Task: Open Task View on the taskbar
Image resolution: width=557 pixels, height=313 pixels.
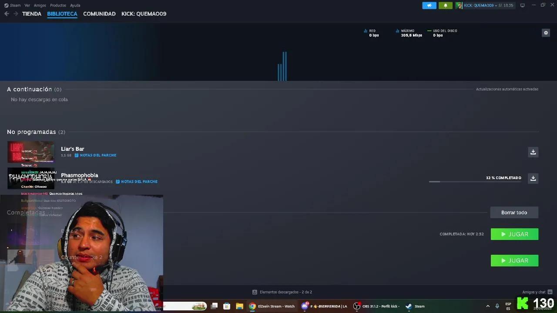Action: pos(214,306)
